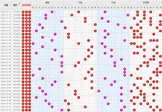
Task: Click the purple 6 ball in 百位 for 2014307
Action: tap(52, 12)
